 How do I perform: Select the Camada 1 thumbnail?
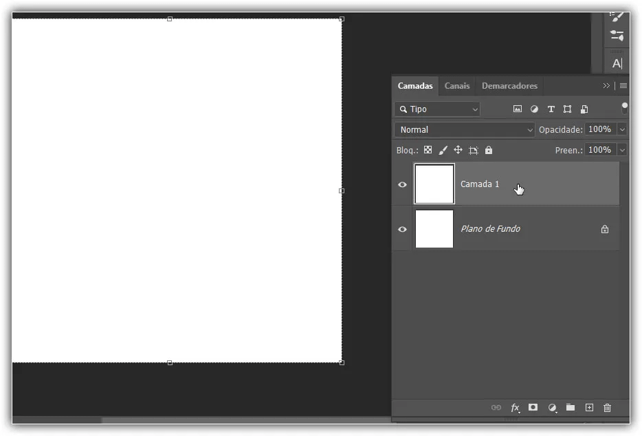click(434, 184)
